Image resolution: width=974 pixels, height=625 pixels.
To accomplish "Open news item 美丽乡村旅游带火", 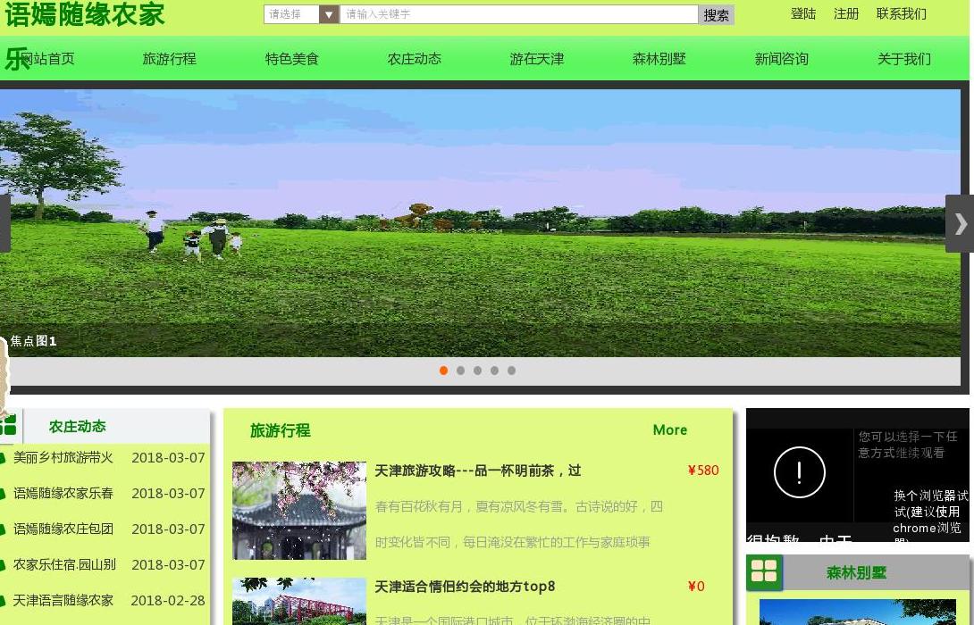I will point(63,458).
